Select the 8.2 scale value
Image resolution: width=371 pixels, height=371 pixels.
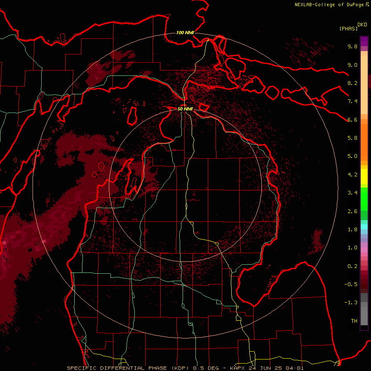[352, 83]
